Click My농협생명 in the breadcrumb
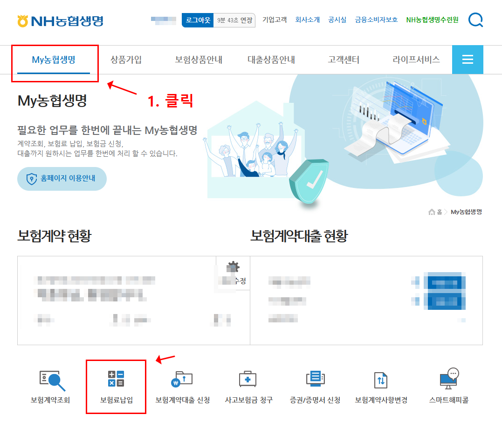Screen dimensions: 502x421 [466, 212]
